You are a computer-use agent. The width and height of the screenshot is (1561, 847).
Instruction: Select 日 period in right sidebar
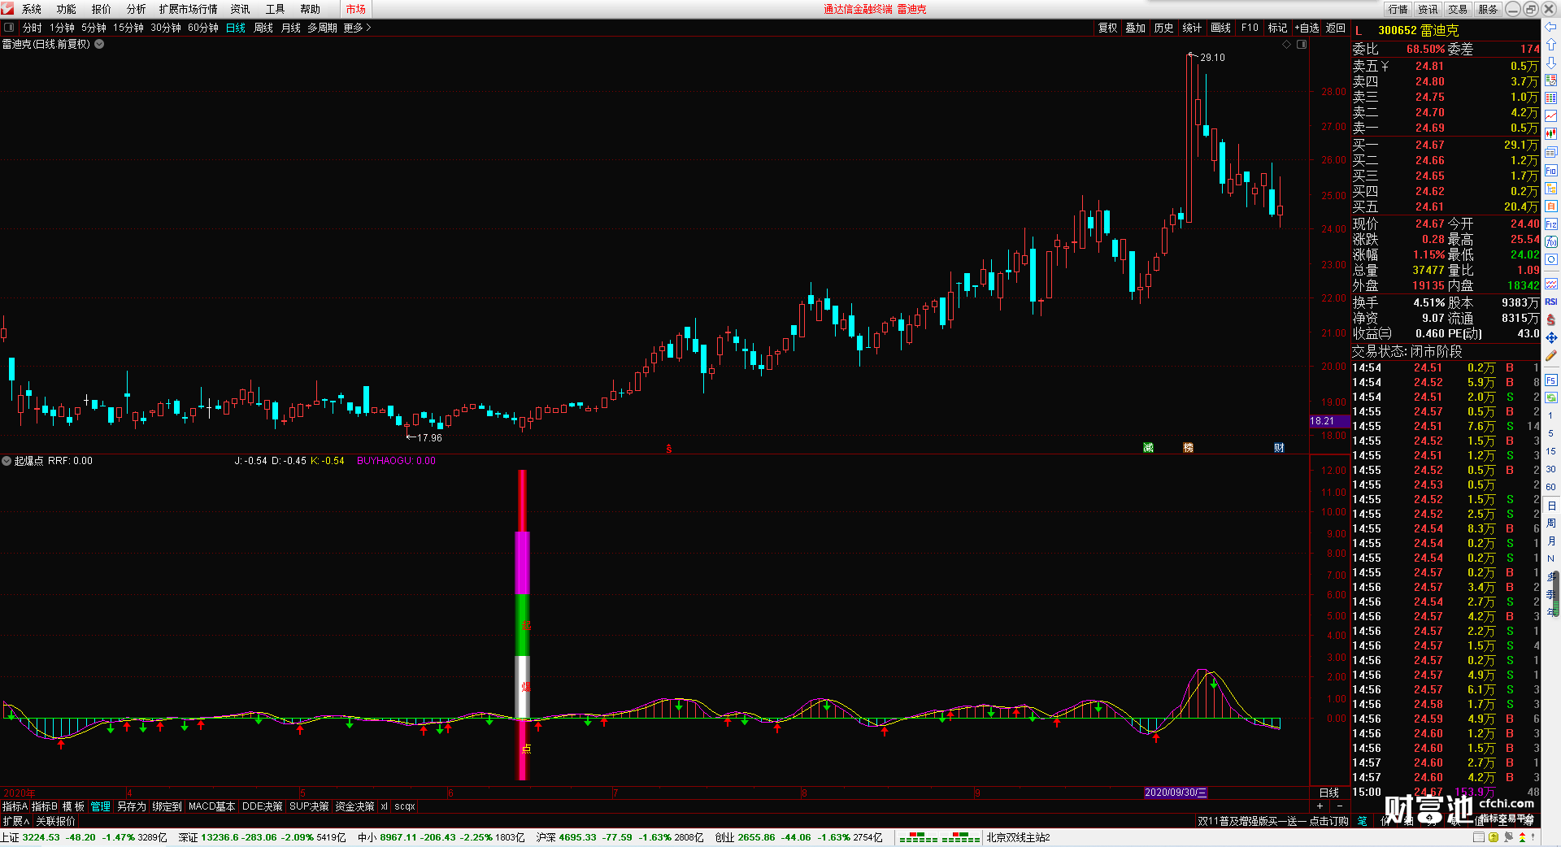(x=1550, y=506)
